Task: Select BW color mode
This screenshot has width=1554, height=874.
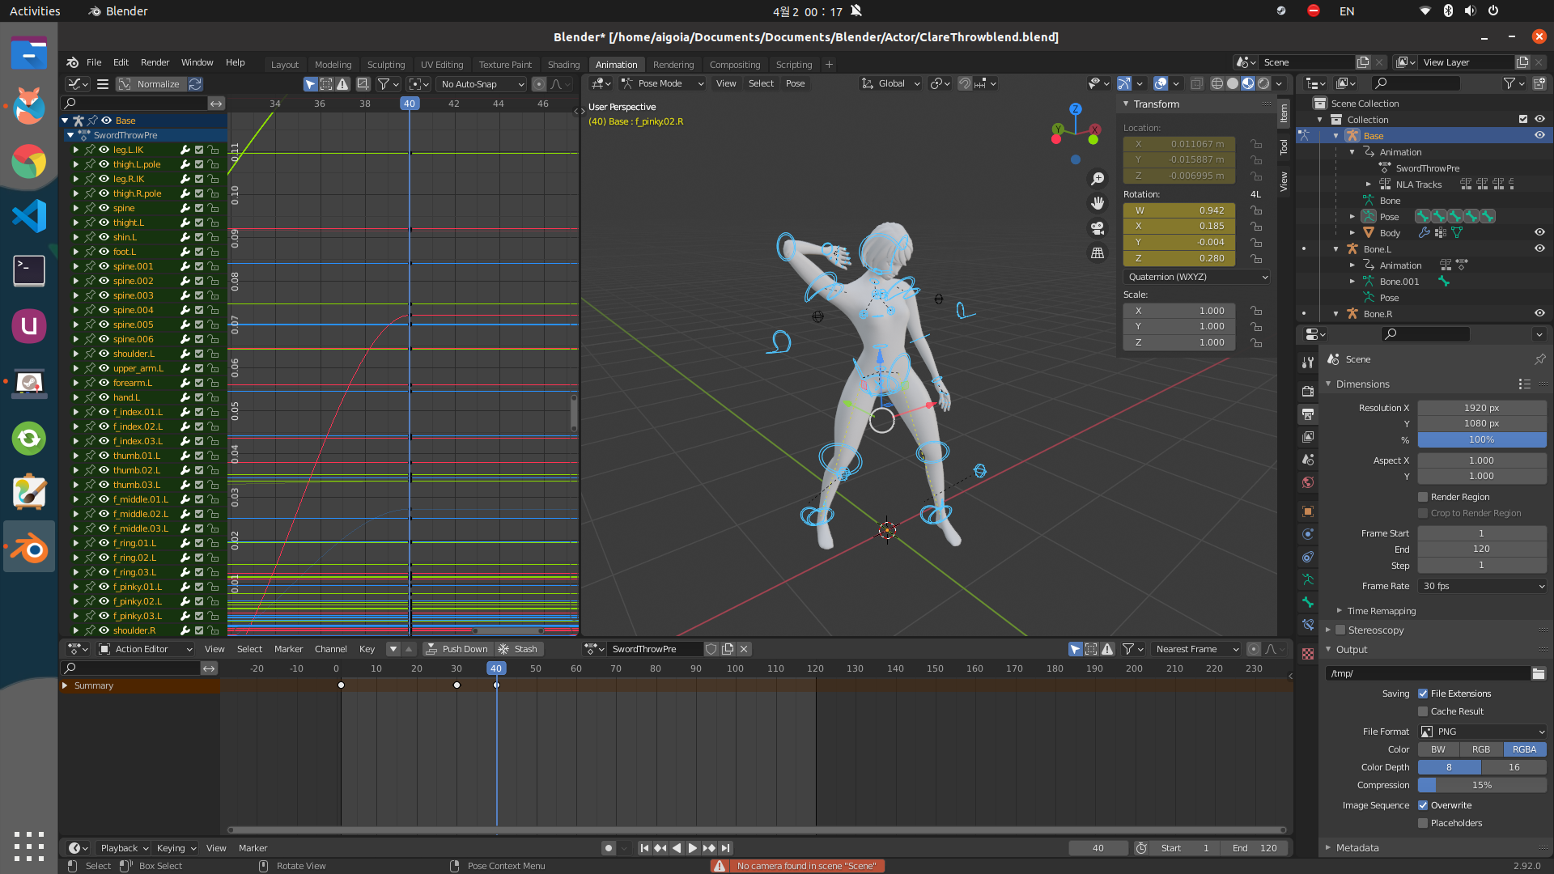Action: pyautogui.click(x=1438, y=749)
